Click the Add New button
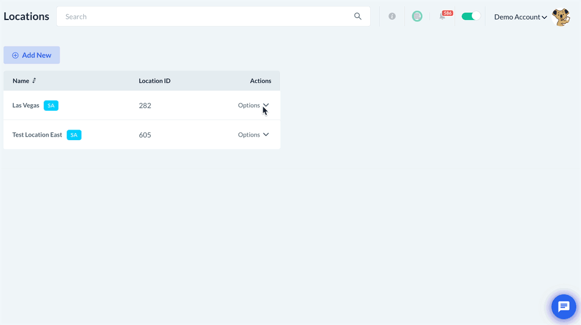 [32, 55]
